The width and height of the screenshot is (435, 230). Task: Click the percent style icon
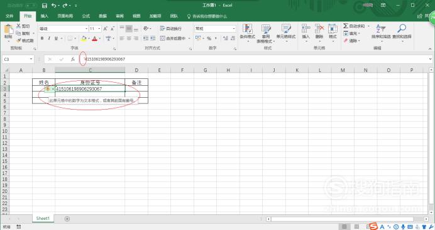(209, 38)
